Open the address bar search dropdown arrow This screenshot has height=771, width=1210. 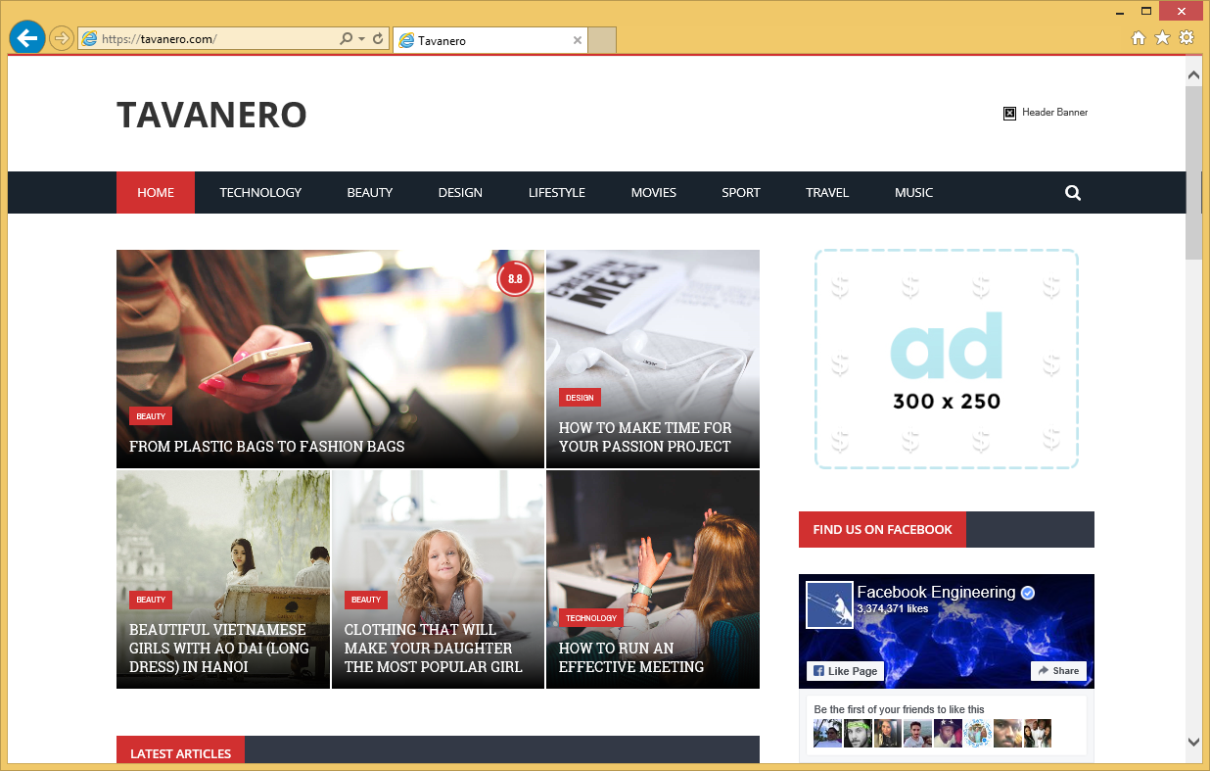[360, 37]
